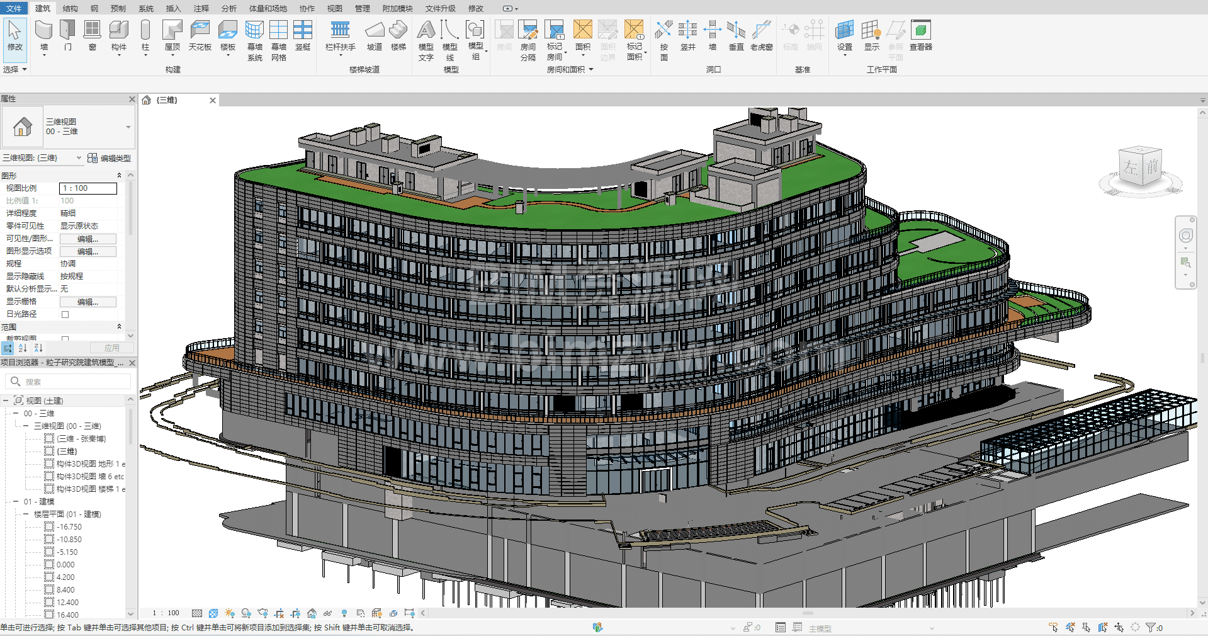1208x636 pixels.
Task: Click the visual style cube icon in view bar
Action: tap(213, 613)
